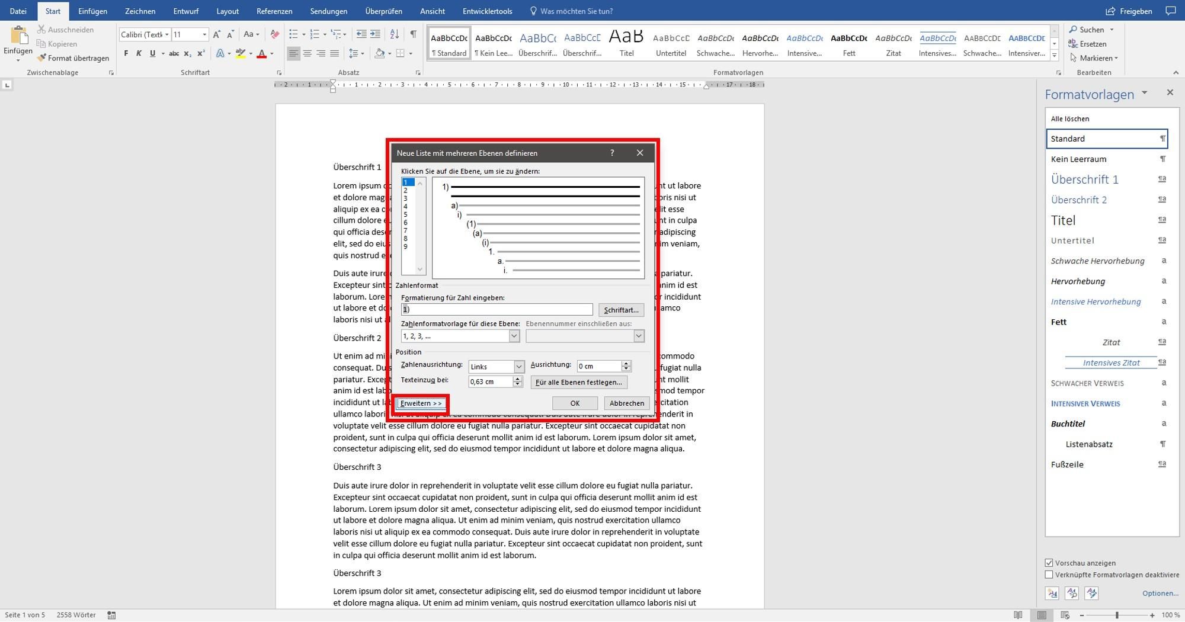Clear all formatting with the eraser icon

274,34
